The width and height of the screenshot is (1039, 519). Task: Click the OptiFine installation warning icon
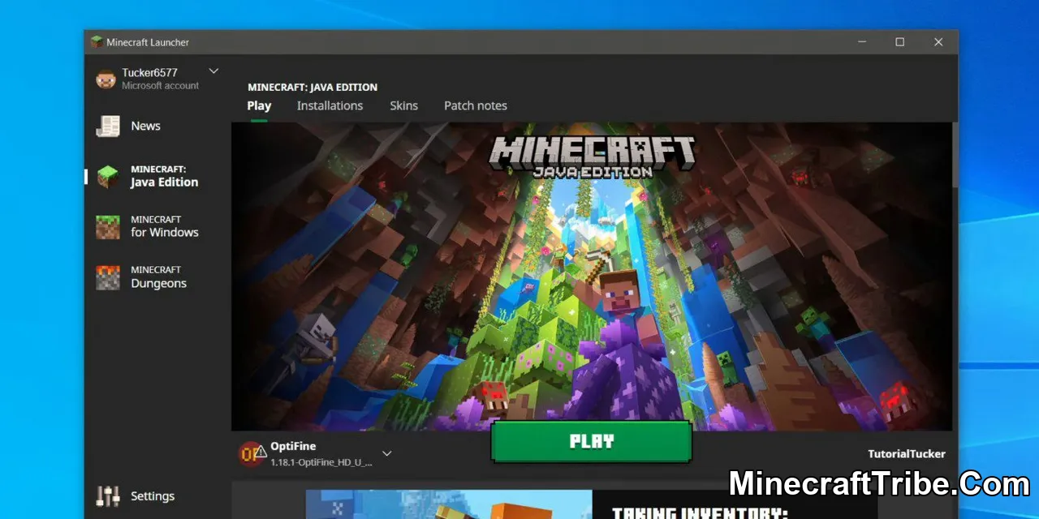tap(261, 452)
